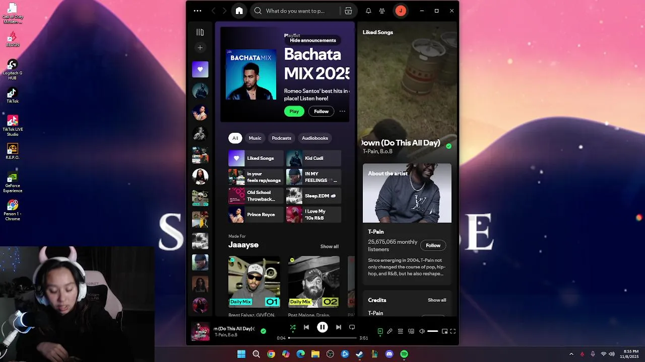Enter full screen player
645x362 pixels.
453,331
